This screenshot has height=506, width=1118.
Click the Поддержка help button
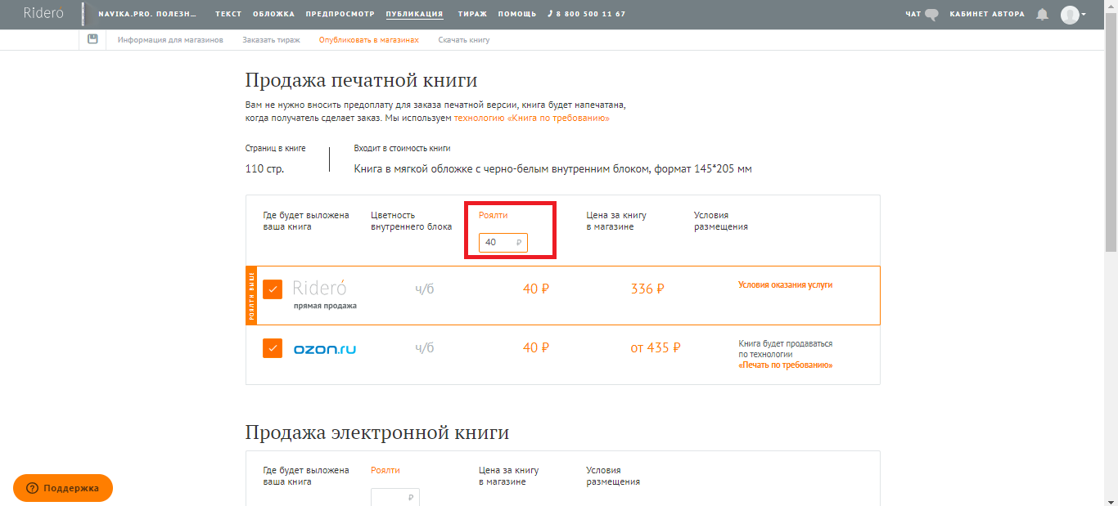coord(63,488)
